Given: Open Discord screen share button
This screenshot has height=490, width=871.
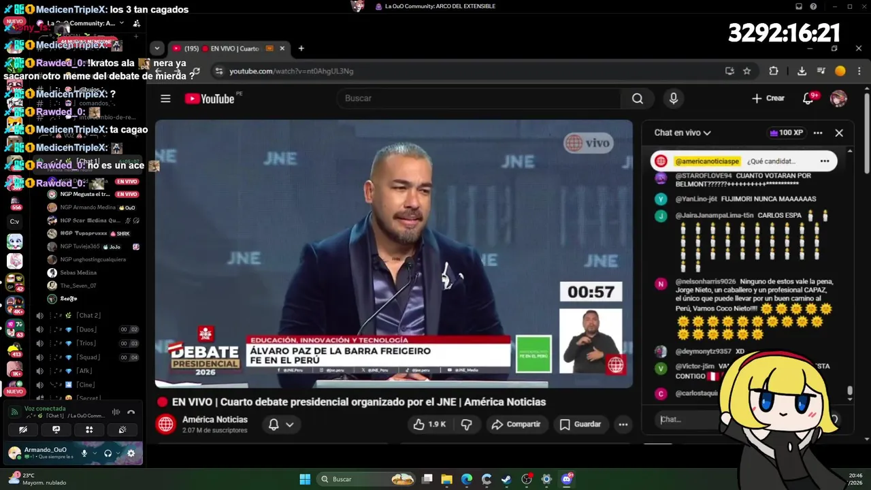Looking at the screenshot, I should [x=56, y=429].
